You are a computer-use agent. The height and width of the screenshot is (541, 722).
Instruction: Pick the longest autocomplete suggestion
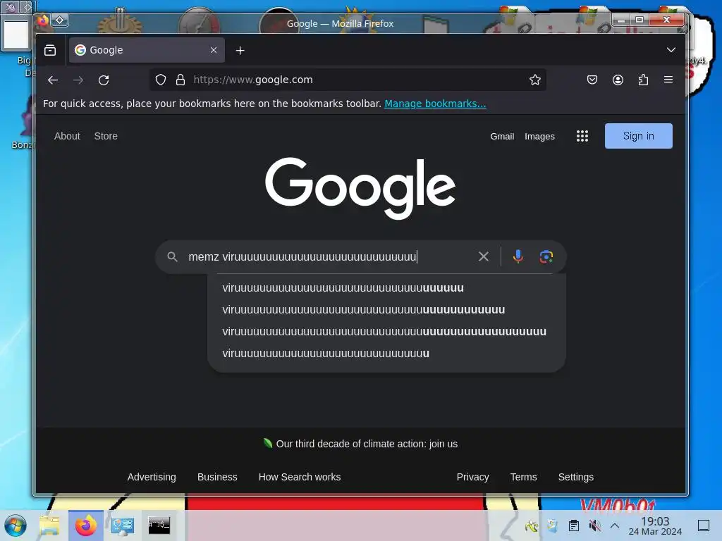386,332
